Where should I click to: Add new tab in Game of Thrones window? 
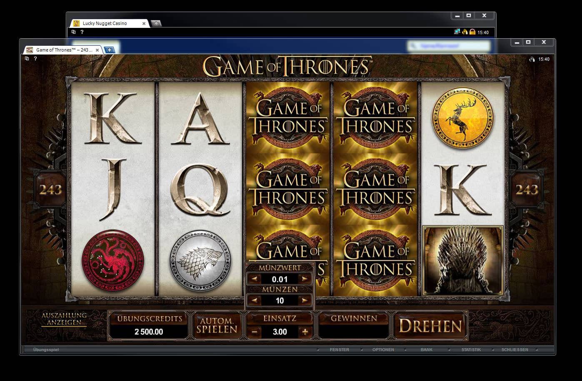(109, 50)
